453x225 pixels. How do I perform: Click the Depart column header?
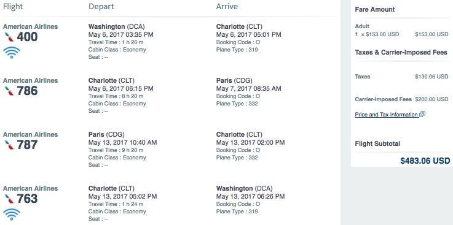click(101, 7)
